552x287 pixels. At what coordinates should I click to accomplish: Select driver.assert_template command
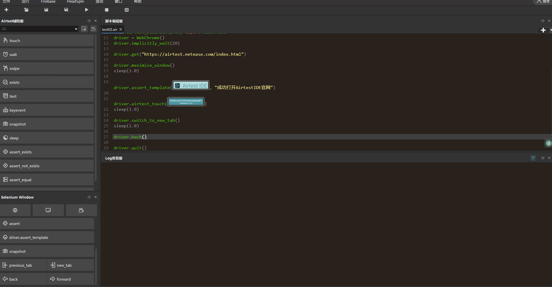coord(47,237)
